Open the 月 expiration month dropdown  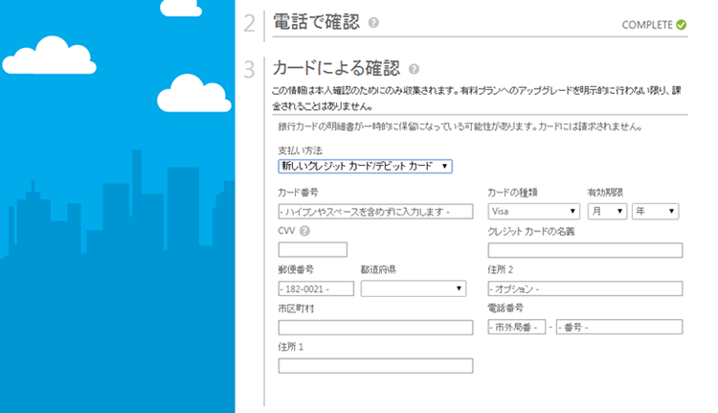[x=606, y=211]
